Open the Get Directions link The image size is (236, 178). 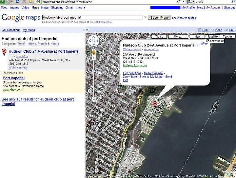tap(11, 30)
